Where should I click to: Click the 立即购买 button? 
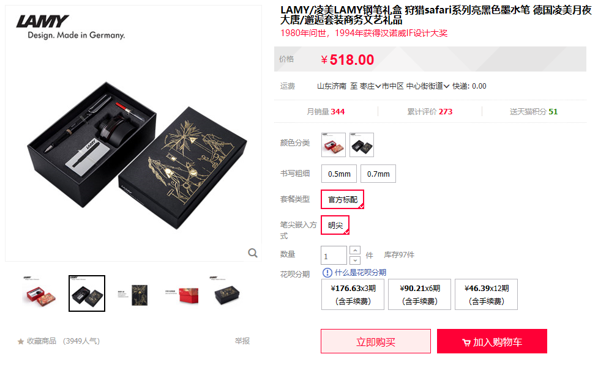[x=376, y=341]
